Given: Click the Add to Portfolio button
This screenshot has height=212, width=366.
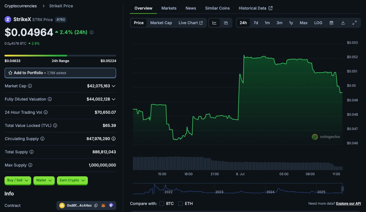Looking at the screenshot, I should click(x=60, y=73).
